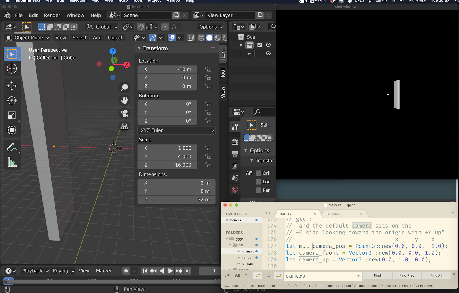Toggle visibility eye of Scene Collection
The height and width of the screenshot is (293, 459).
[268, 45]
